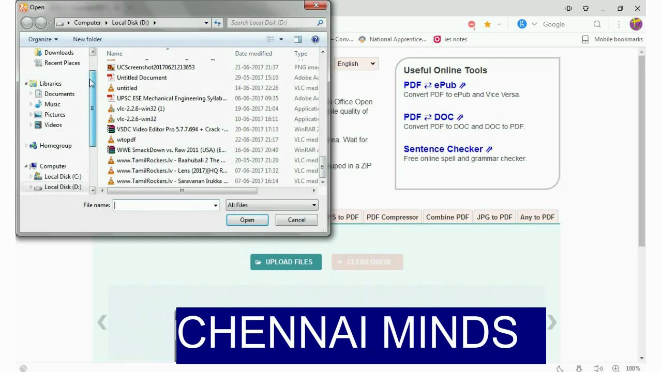Viewport: 662px width, 372px height.
Task: Click the UPLOAD FILES button
Action: [286, 262]
